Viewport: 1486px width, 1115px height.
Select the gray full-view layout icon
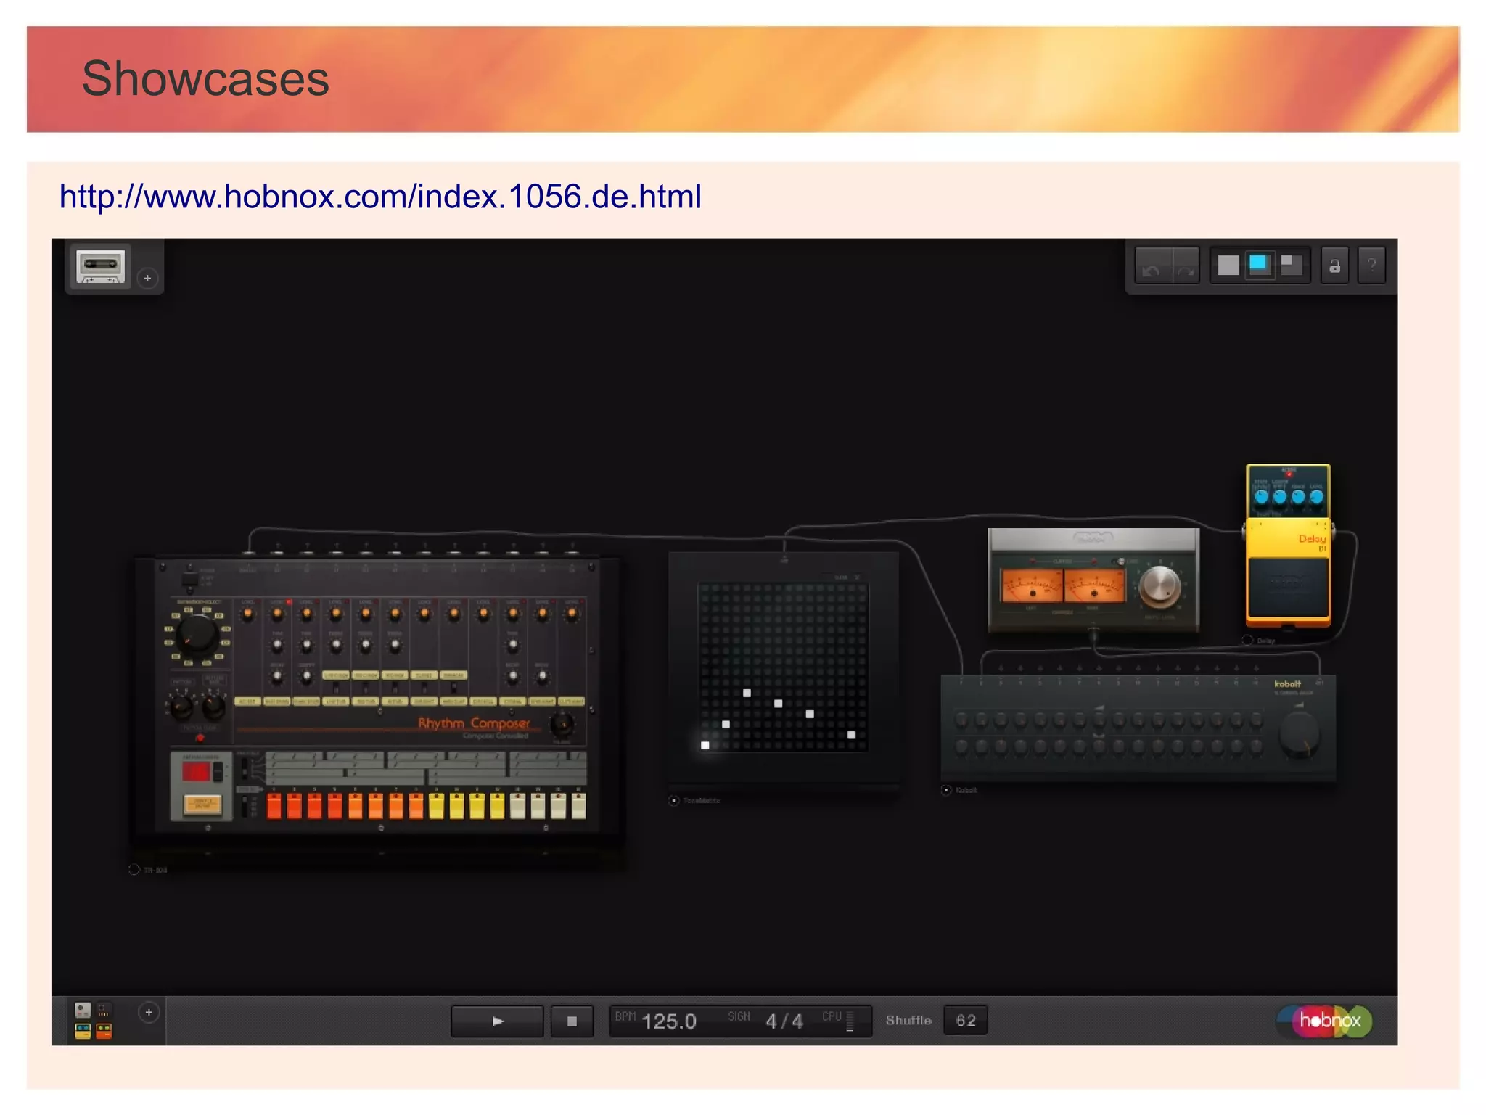tap(1228, 266)
